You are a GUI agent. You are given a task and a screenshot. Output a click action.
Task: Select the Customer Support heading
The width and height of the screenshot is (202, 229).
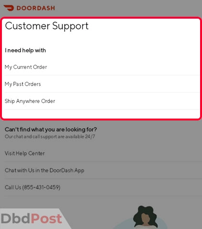pyautogui.click(x=47, y=26)
